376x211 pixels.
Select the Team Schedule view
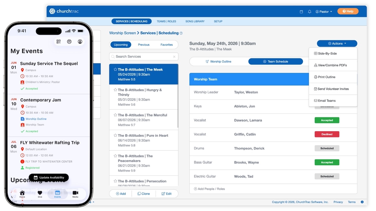[275, 62]
